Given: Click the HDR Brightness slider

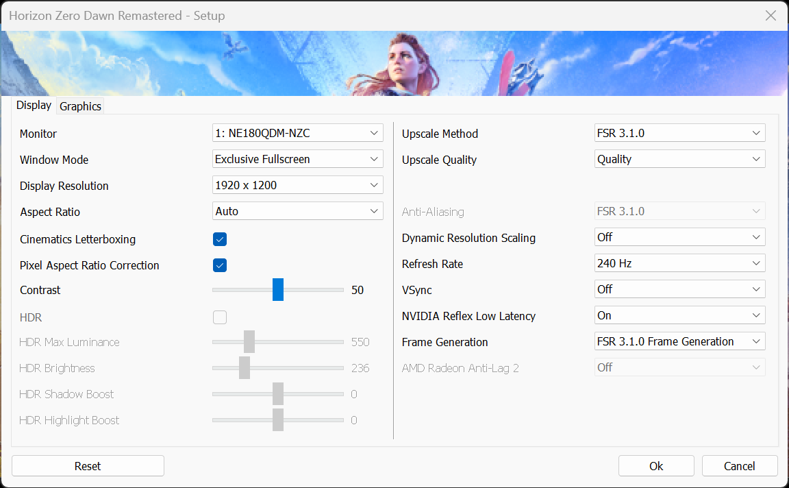Looking at the screenshot, I should [x=278, y=368].
